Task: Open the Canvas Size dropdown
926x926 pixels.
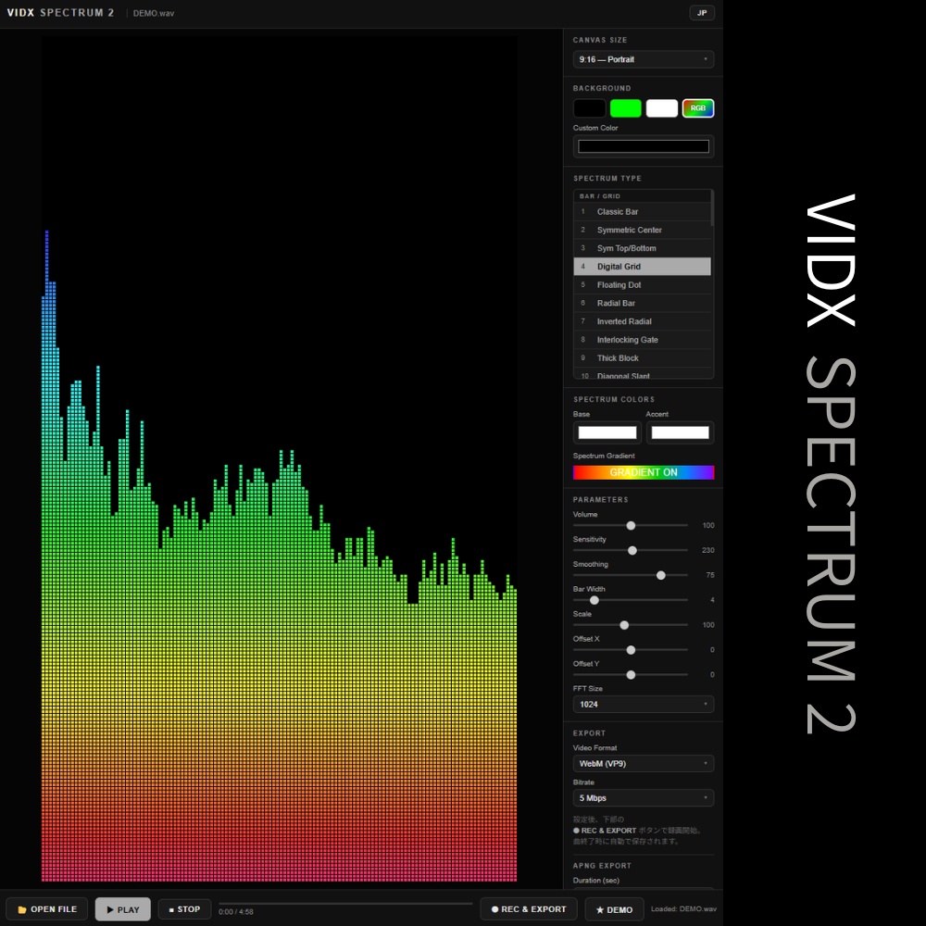Action: click(644, 59)
